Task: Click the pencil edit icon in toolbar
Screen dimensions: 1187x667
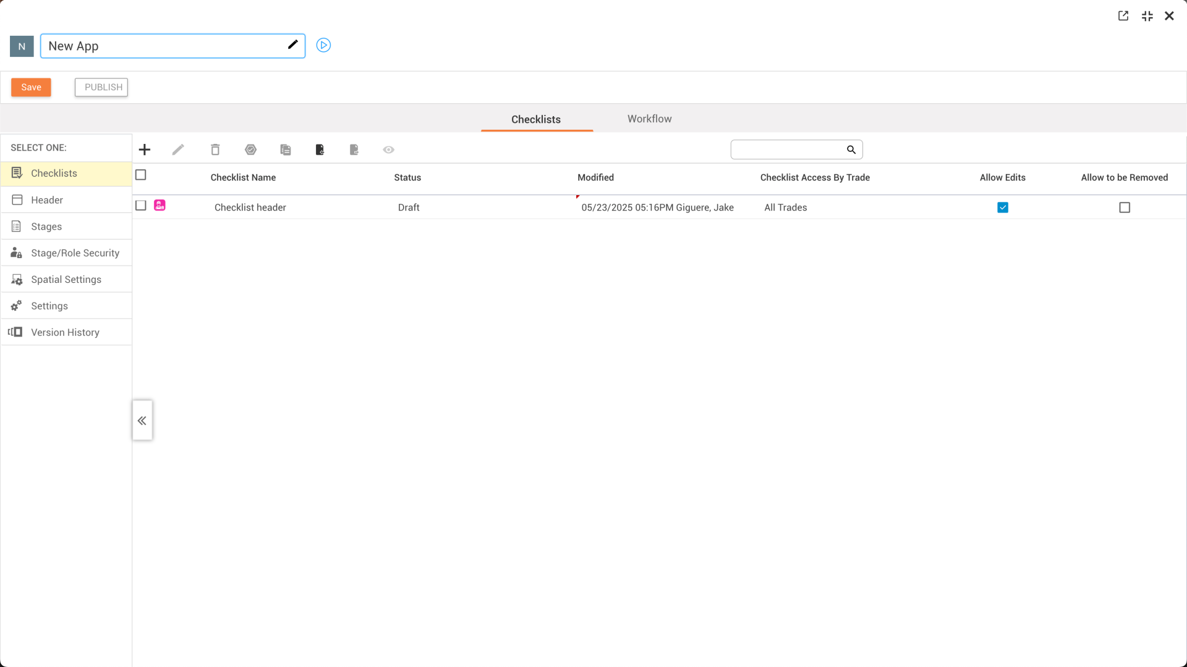Action: [178, 149]
